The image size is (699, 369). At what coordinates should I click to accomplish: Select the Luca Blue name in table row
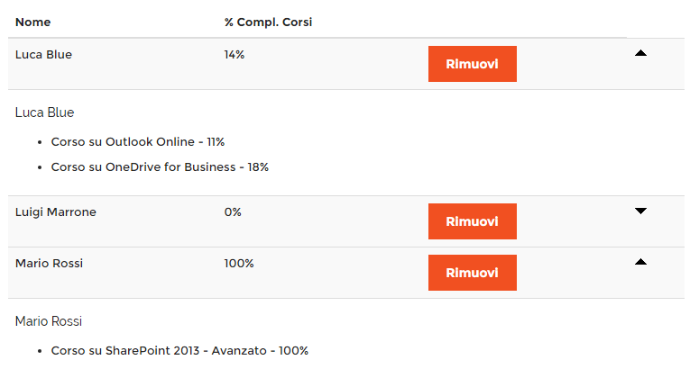[43, 54]
